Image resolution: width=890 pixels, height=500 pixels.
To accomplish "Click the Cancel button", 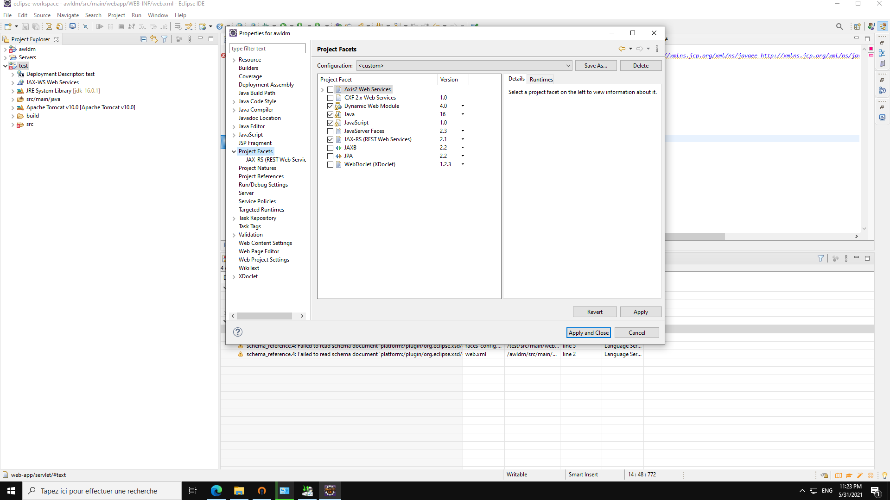I will pyautogui.click(x=636, y=333).
